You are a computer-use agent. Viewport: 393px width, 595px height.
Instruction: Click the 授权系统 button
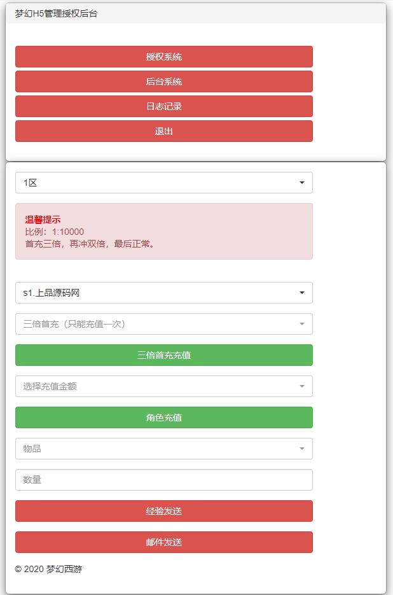pyautogui.click(x=162, y=57)
